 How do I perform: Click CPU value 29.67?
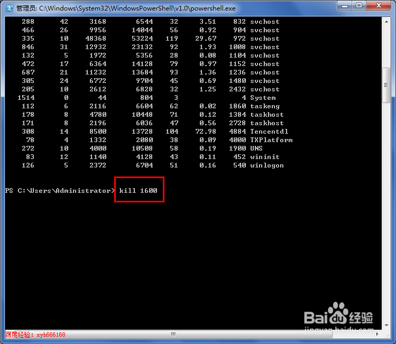click(206, 39)
